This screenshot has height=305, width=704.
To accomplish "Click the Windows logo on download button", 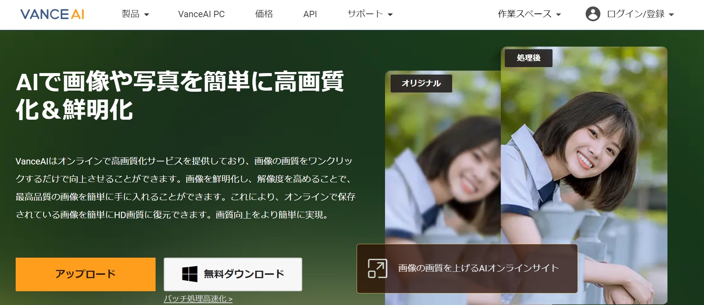I will point(190,274).
